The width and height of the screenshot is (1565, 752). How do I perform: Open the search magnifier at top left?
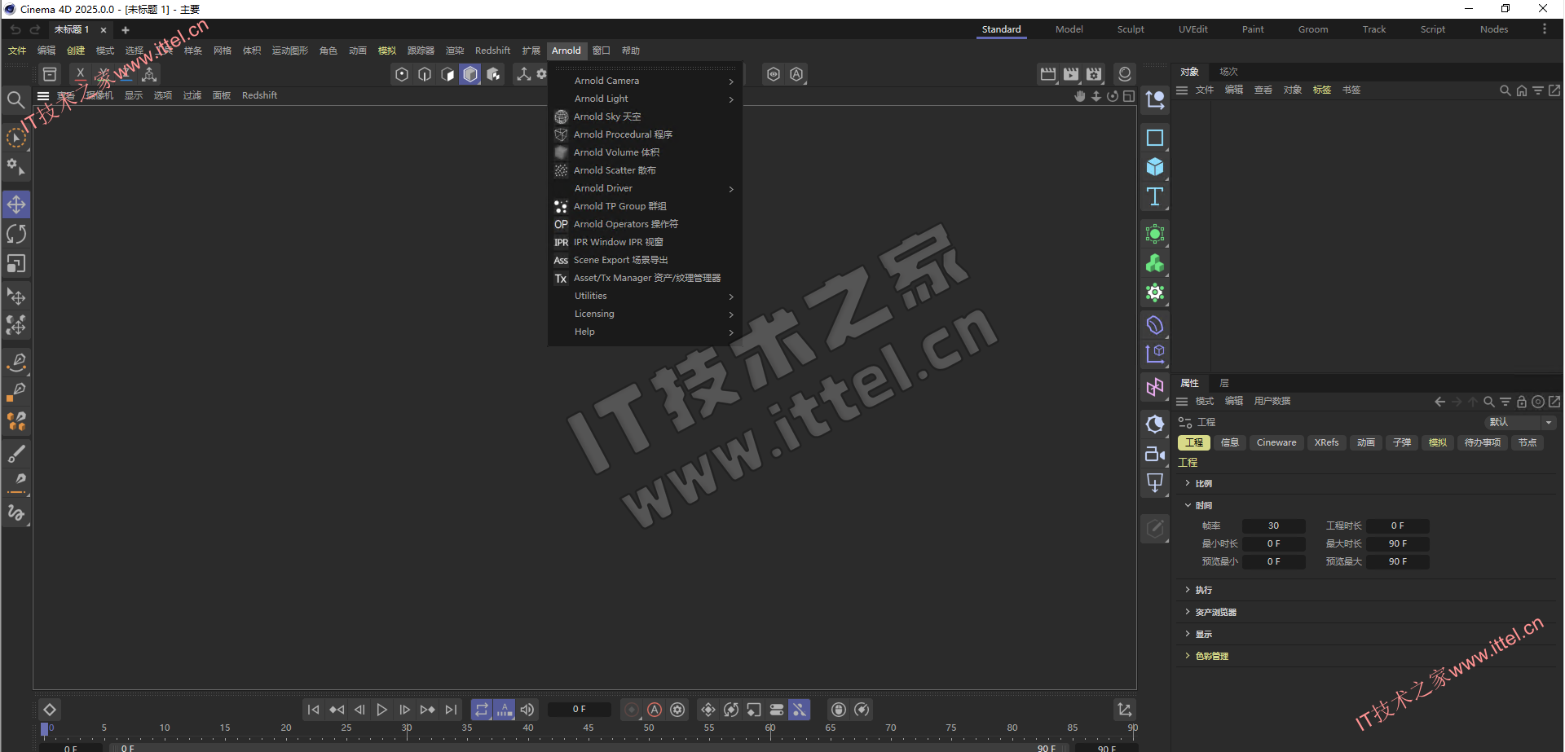15,100
